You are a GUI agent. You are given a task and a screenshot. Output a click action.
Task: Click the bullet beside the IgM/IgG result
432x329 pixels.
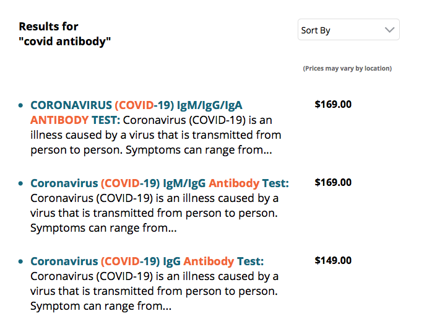coord(22,184)
